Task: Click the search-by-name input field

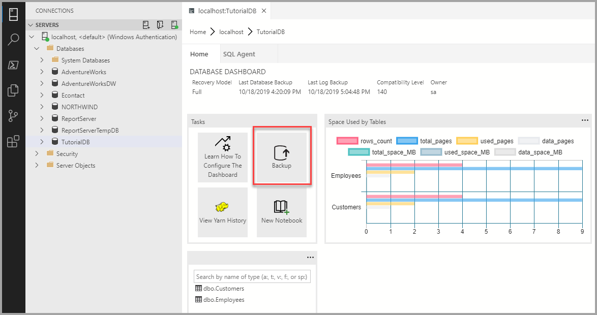Action: [x=252, y=276]
